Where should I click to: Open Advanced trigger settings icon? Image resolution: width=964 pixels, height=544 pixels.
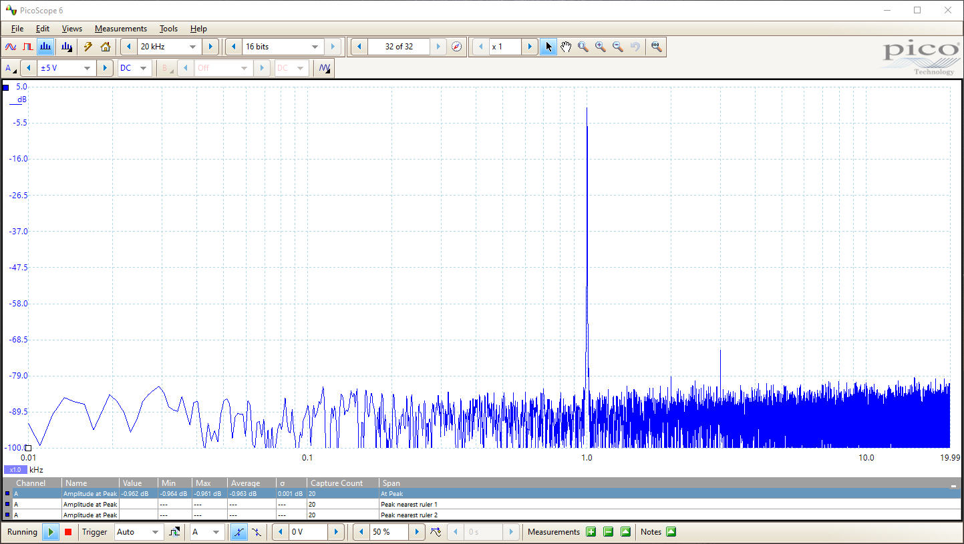click(175, 532)
